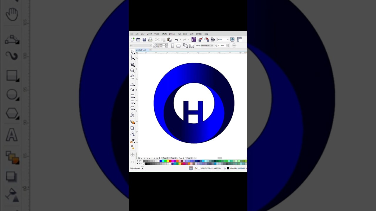Screen dimensions: 376x211
Task: Click the New document icon
Action: (x=132, y=40)
